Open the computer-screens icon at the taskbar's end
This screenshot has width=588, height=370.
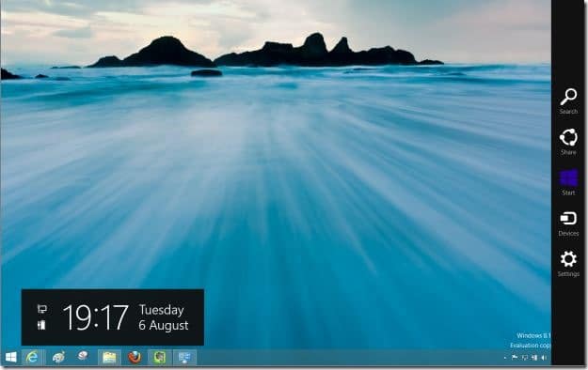pos(184,357)
